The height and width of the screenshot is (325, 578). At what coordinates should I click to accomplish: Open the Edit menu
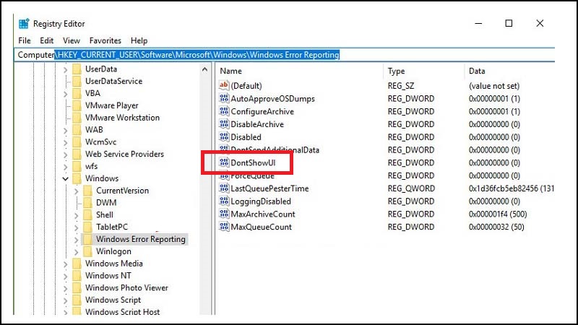(x=47, y=40)
